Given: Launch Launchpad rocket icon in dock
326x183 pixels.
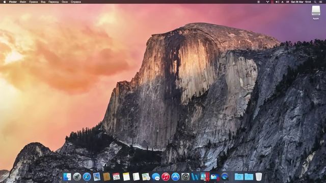Looking at the screenshot, I should pos(77,177).
